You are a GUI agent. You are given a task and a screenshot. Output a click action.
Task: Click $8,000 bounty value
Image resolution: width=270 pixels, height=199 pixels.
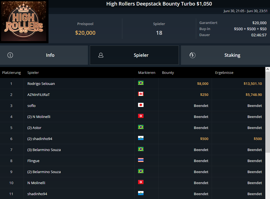coord(203,84)
